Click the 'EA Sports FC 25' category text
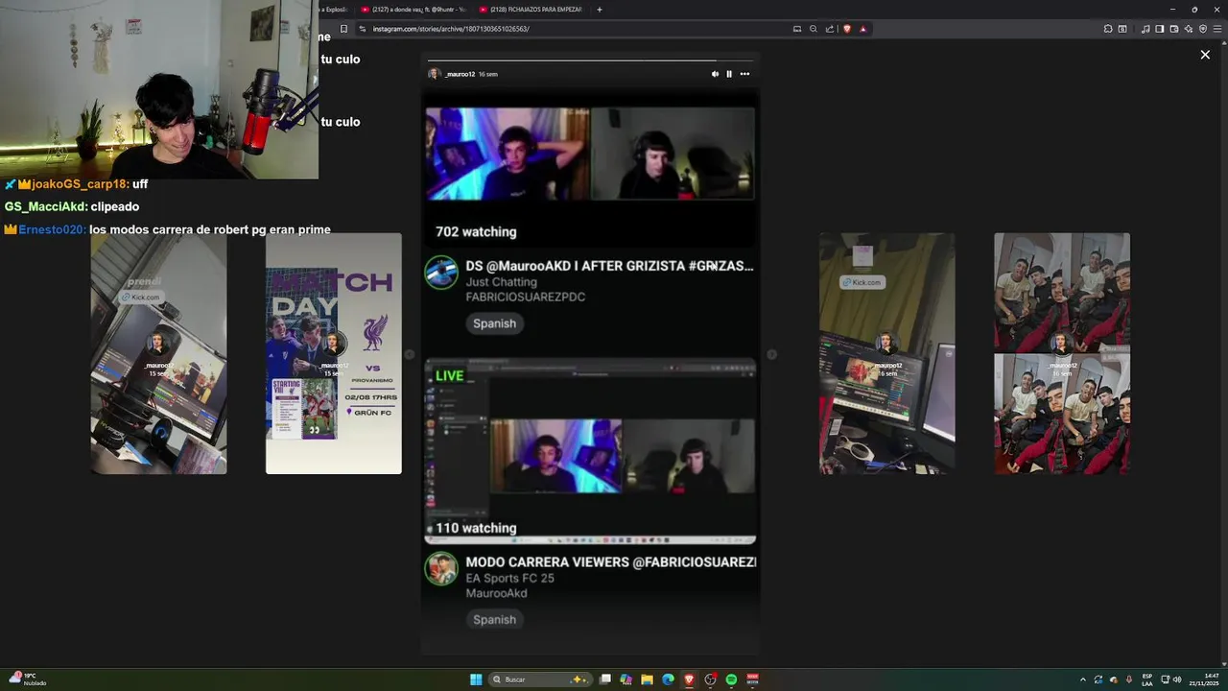 [x=511, y=578]
